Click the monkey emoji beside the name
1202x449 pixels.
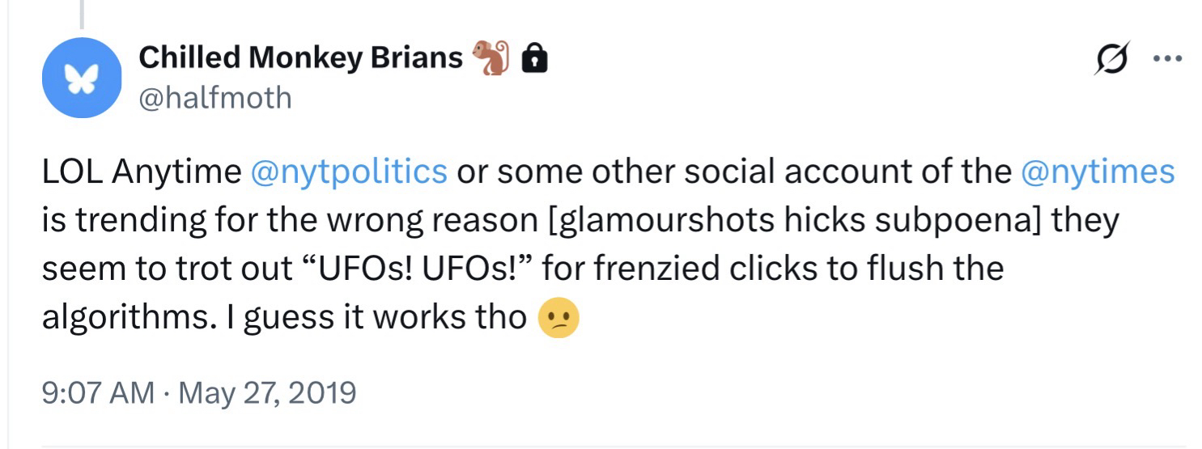click(x=490, y=57)
